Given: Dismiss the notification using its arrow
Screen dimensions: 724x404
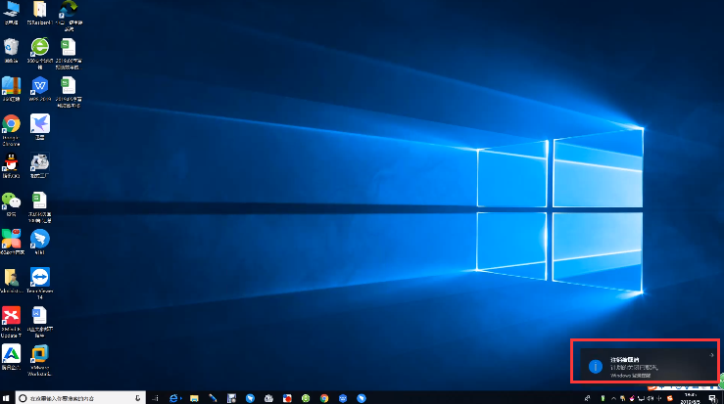Looking at the screenshot, I should pos(710,354).
